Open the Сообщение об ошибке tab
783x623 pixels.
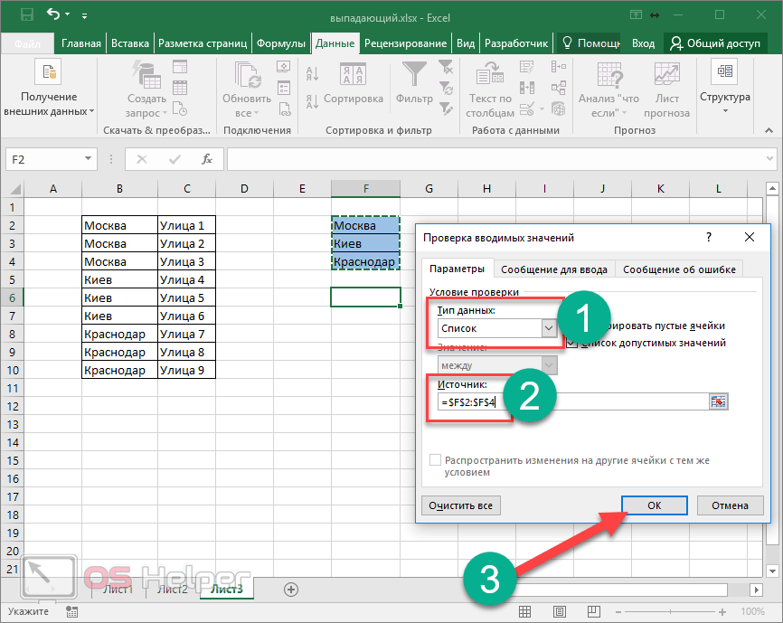[x=679, y=269]
